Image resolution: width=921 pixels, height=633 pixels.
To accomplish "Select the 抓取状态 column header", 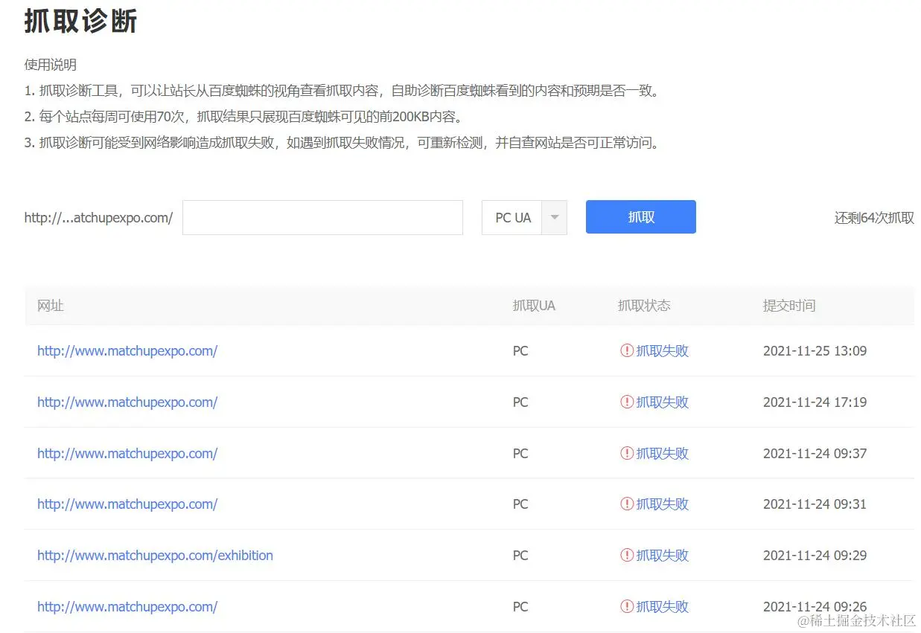I will pyautogui.click(x=643, y=305).
